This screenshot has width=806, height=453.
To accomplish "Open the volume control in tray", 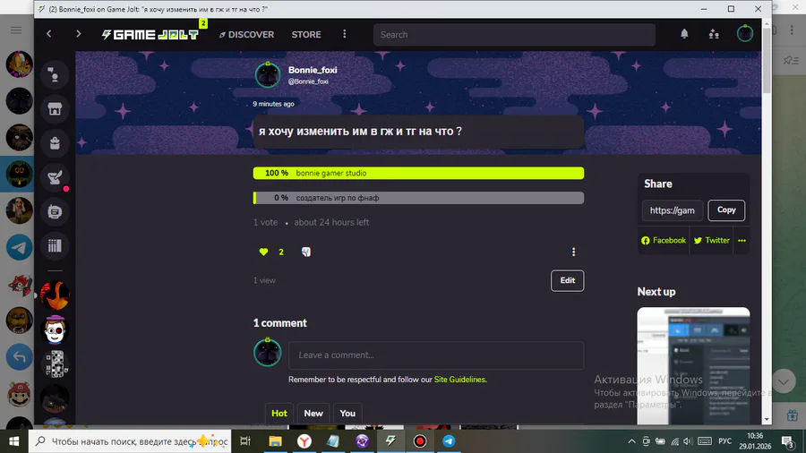I will (688, 441).
